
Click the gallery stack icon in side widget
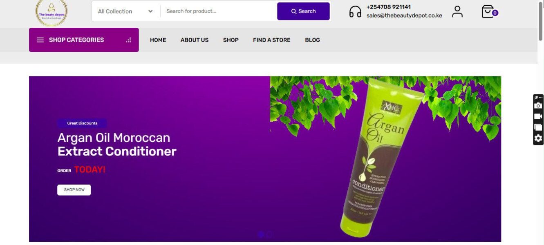pos(538,127)
